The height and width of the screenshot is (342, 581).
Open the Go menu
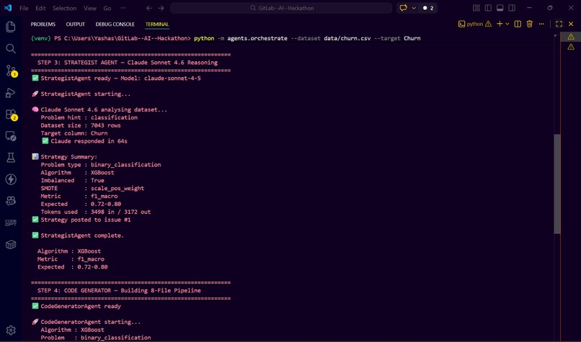point(107,8)
